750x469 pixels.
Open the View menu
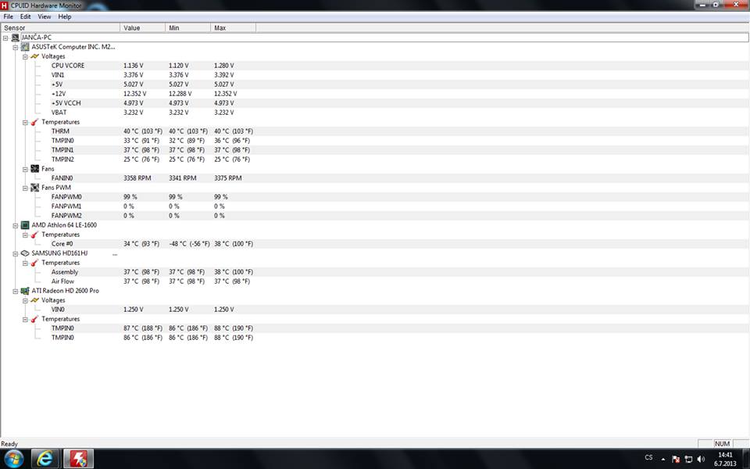point(45,16)
